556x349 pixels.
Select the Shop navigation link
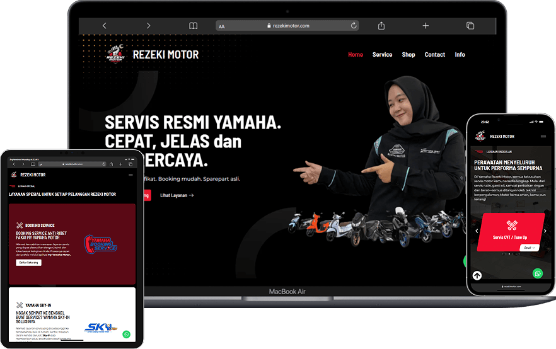tap(408, 55)
